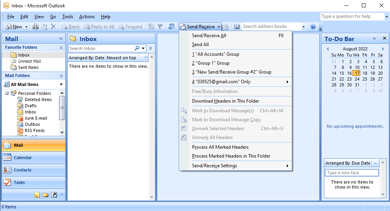Click the Arranged By: Date header

86,58
